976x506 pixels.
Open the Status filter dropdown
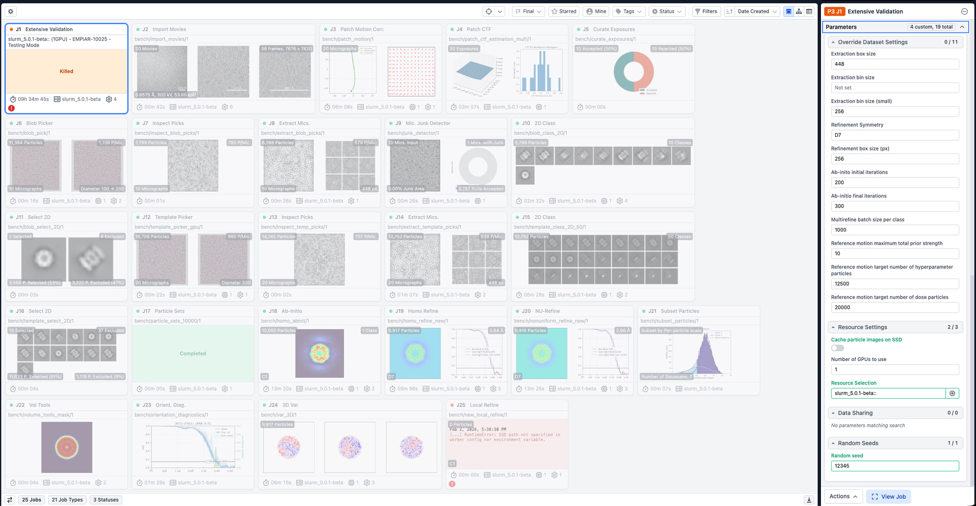[666, 11]
